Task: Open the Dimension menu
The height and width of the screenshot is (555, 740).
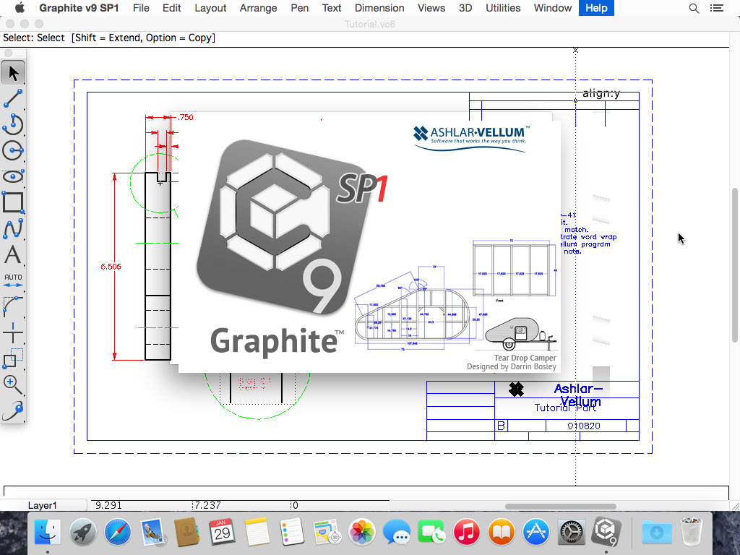Action: coord(379,8)
